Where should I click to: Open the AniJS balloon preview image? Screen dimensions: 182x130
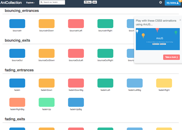[x=158, y=39]
